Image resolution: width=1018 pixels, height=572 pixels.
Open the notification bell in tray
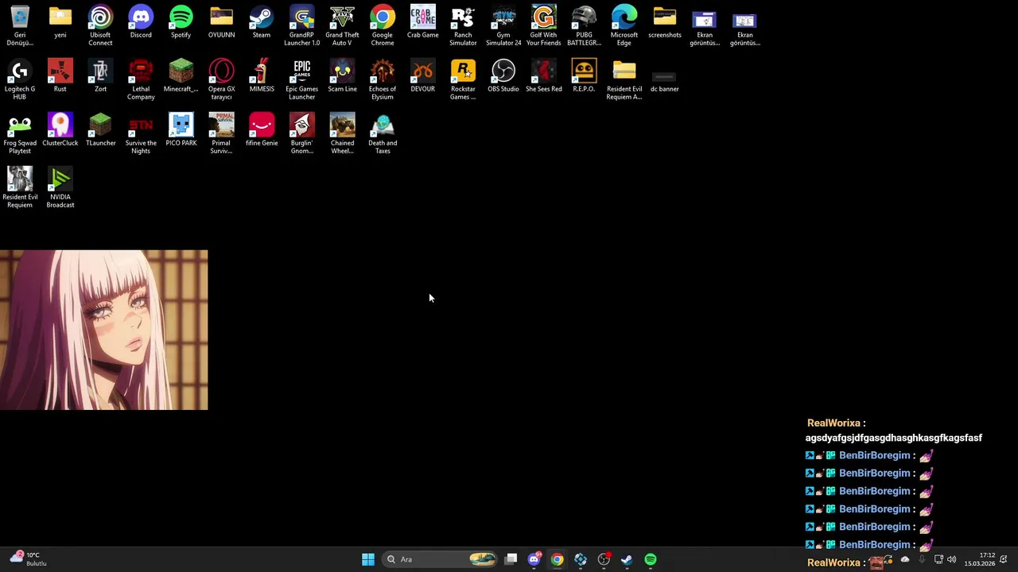[1004, 559]
